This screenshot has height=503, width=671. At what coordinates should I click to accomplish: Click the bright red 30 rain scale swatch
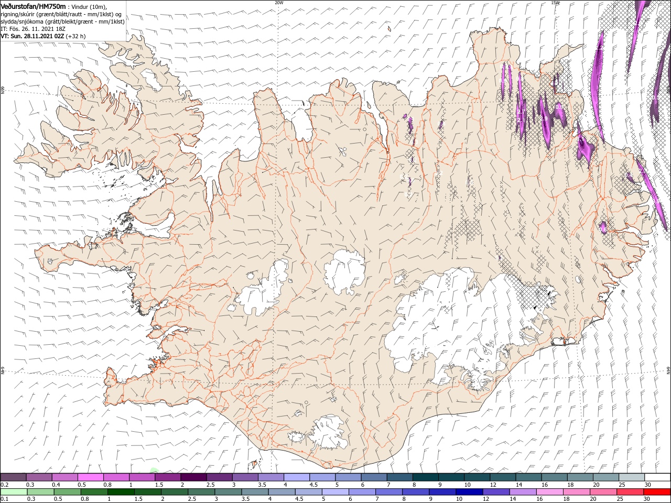(657, 492)
